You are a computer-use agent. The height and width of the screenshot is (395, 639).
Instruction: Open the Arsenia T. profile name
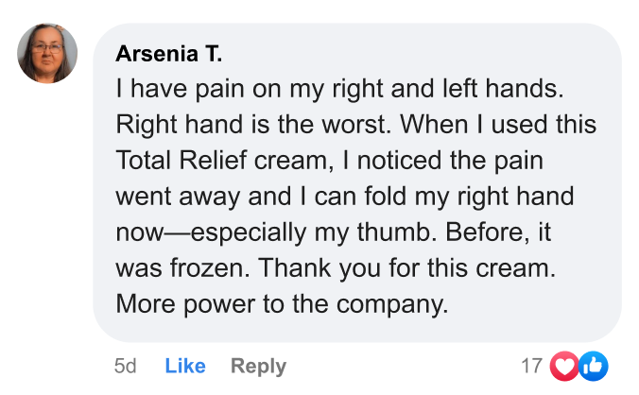pyautogui.click(x=169, y=55)
